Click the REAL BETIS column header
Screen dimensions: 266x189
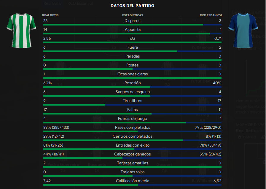pyautogui.click(x=50, y=15)
